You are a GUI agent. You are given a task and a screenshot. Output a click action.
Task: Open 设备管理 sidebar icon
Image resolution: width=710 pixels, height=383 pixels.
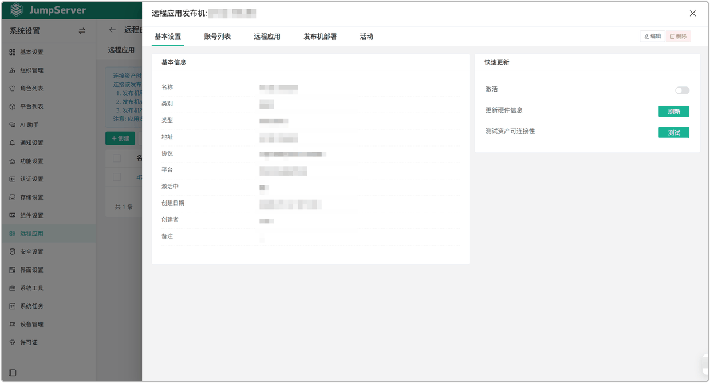[x=13, y=325]
